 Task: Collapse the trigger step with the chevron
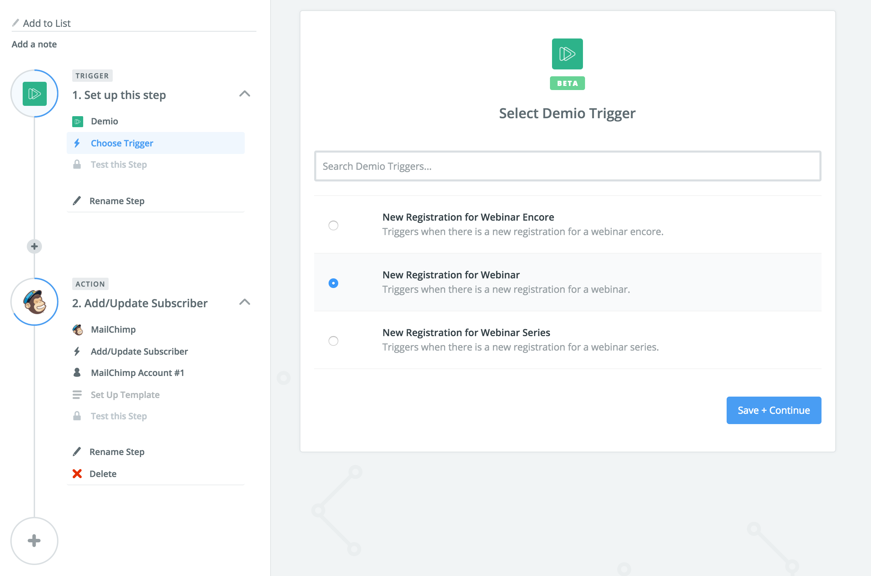point(245,94)
